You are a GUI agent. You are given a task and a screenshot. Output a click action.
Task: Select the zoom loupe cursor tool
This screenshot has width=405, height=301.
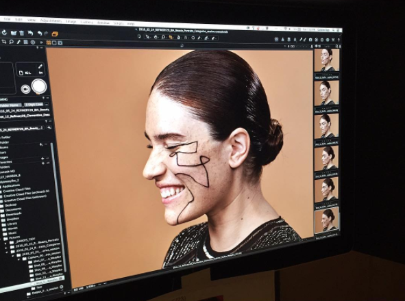coord(164,38)
